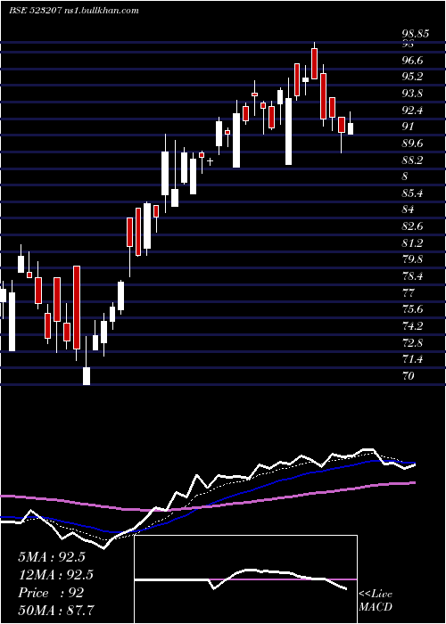Select the 82.6 price axis label
The image size is (446, 624).
click(x=412, y=226)
